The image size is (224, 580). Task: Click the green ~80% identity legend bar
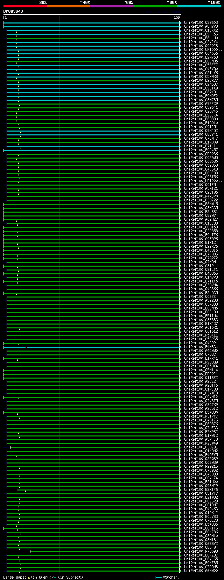pyautogui.click(x=155, y=6)
